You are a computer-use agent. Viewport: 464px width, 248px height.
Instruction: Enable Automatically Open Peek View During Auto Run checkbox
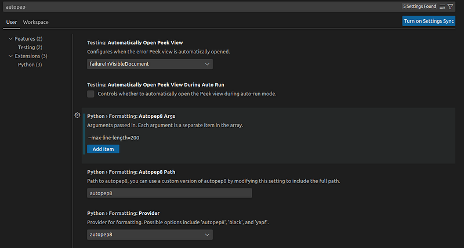click(x=90, y=94)
